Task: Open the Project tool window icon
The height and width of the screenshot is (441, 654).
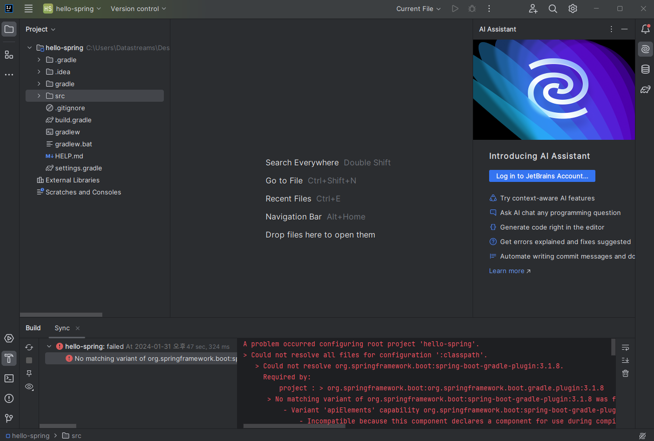Action: coord(9,29)
